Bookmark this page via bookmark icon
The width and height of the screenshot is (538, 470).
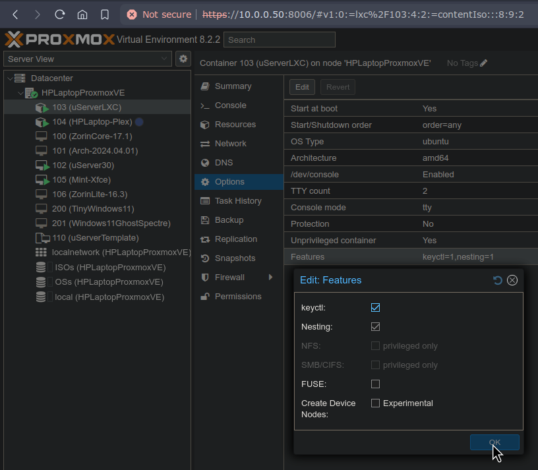[x=105, y=15]
